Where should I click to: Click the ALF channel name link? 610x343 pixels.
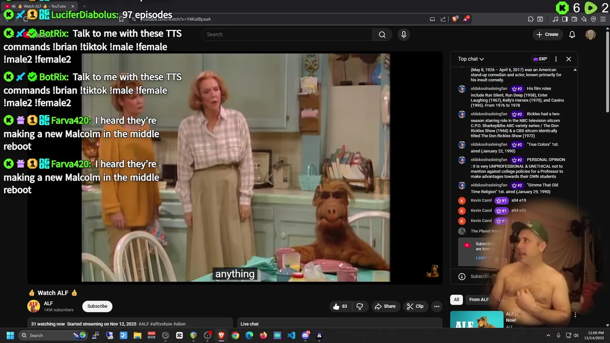[x=48, y=303]
